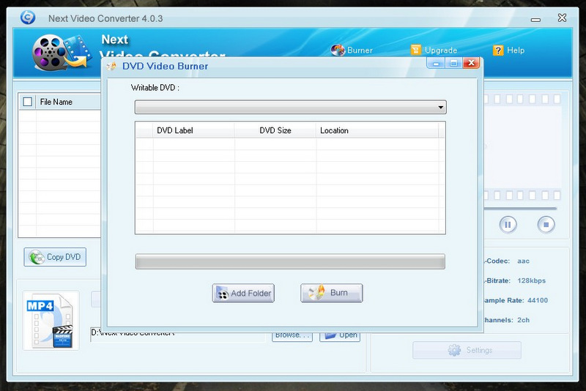Click the Writable DVD label

(x=155, y=88)
